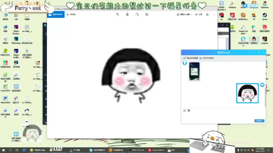Click the scrollbar in My iPhone chat window
This screenshot has height=153, width=273.
point(265,97)
